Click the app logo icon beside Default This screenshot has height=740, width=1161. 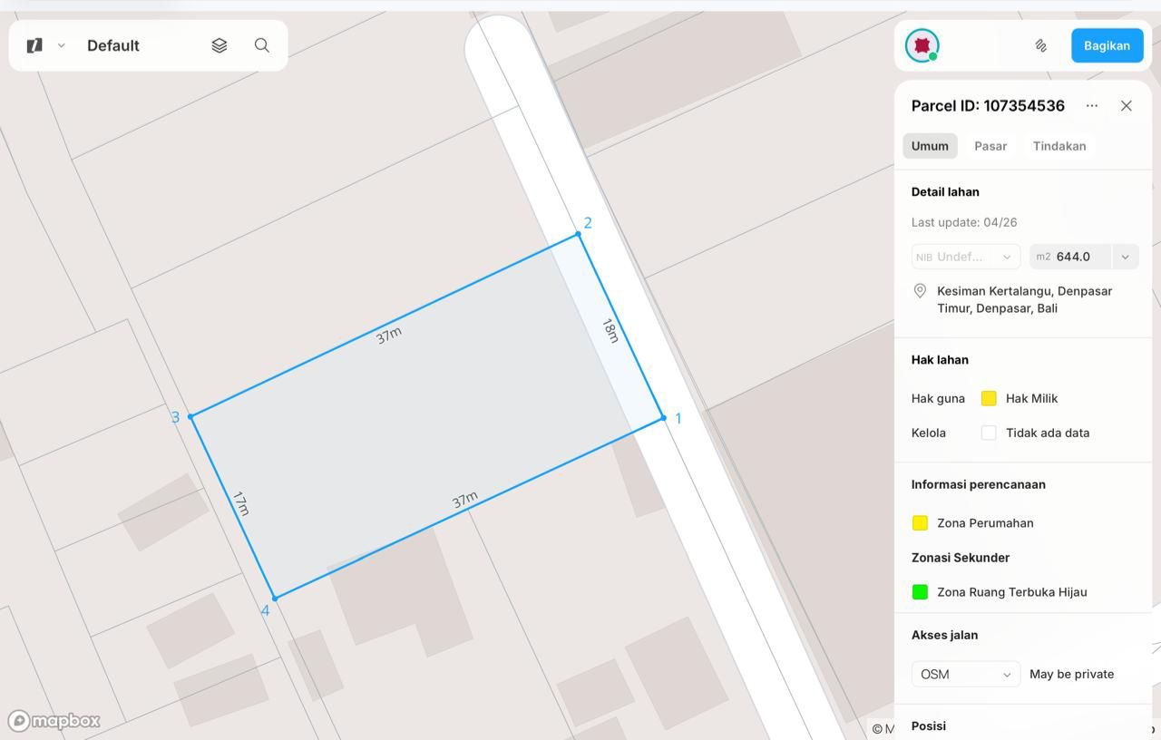coord(34,45)
